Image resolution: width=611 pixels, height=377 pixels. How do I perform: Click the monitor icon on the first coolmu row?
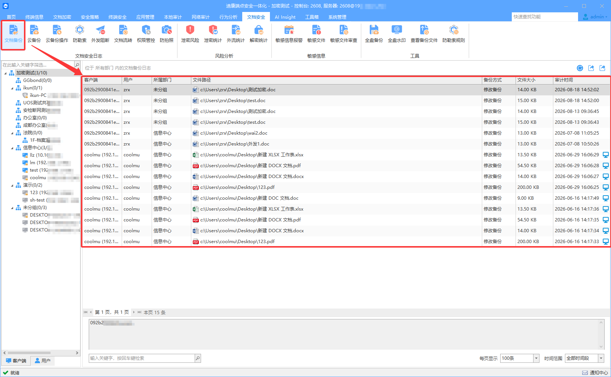605,155
